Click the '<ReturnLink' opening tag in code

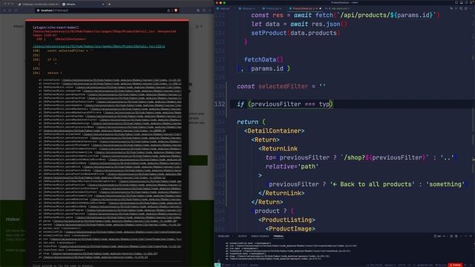(x=278, y=148)
